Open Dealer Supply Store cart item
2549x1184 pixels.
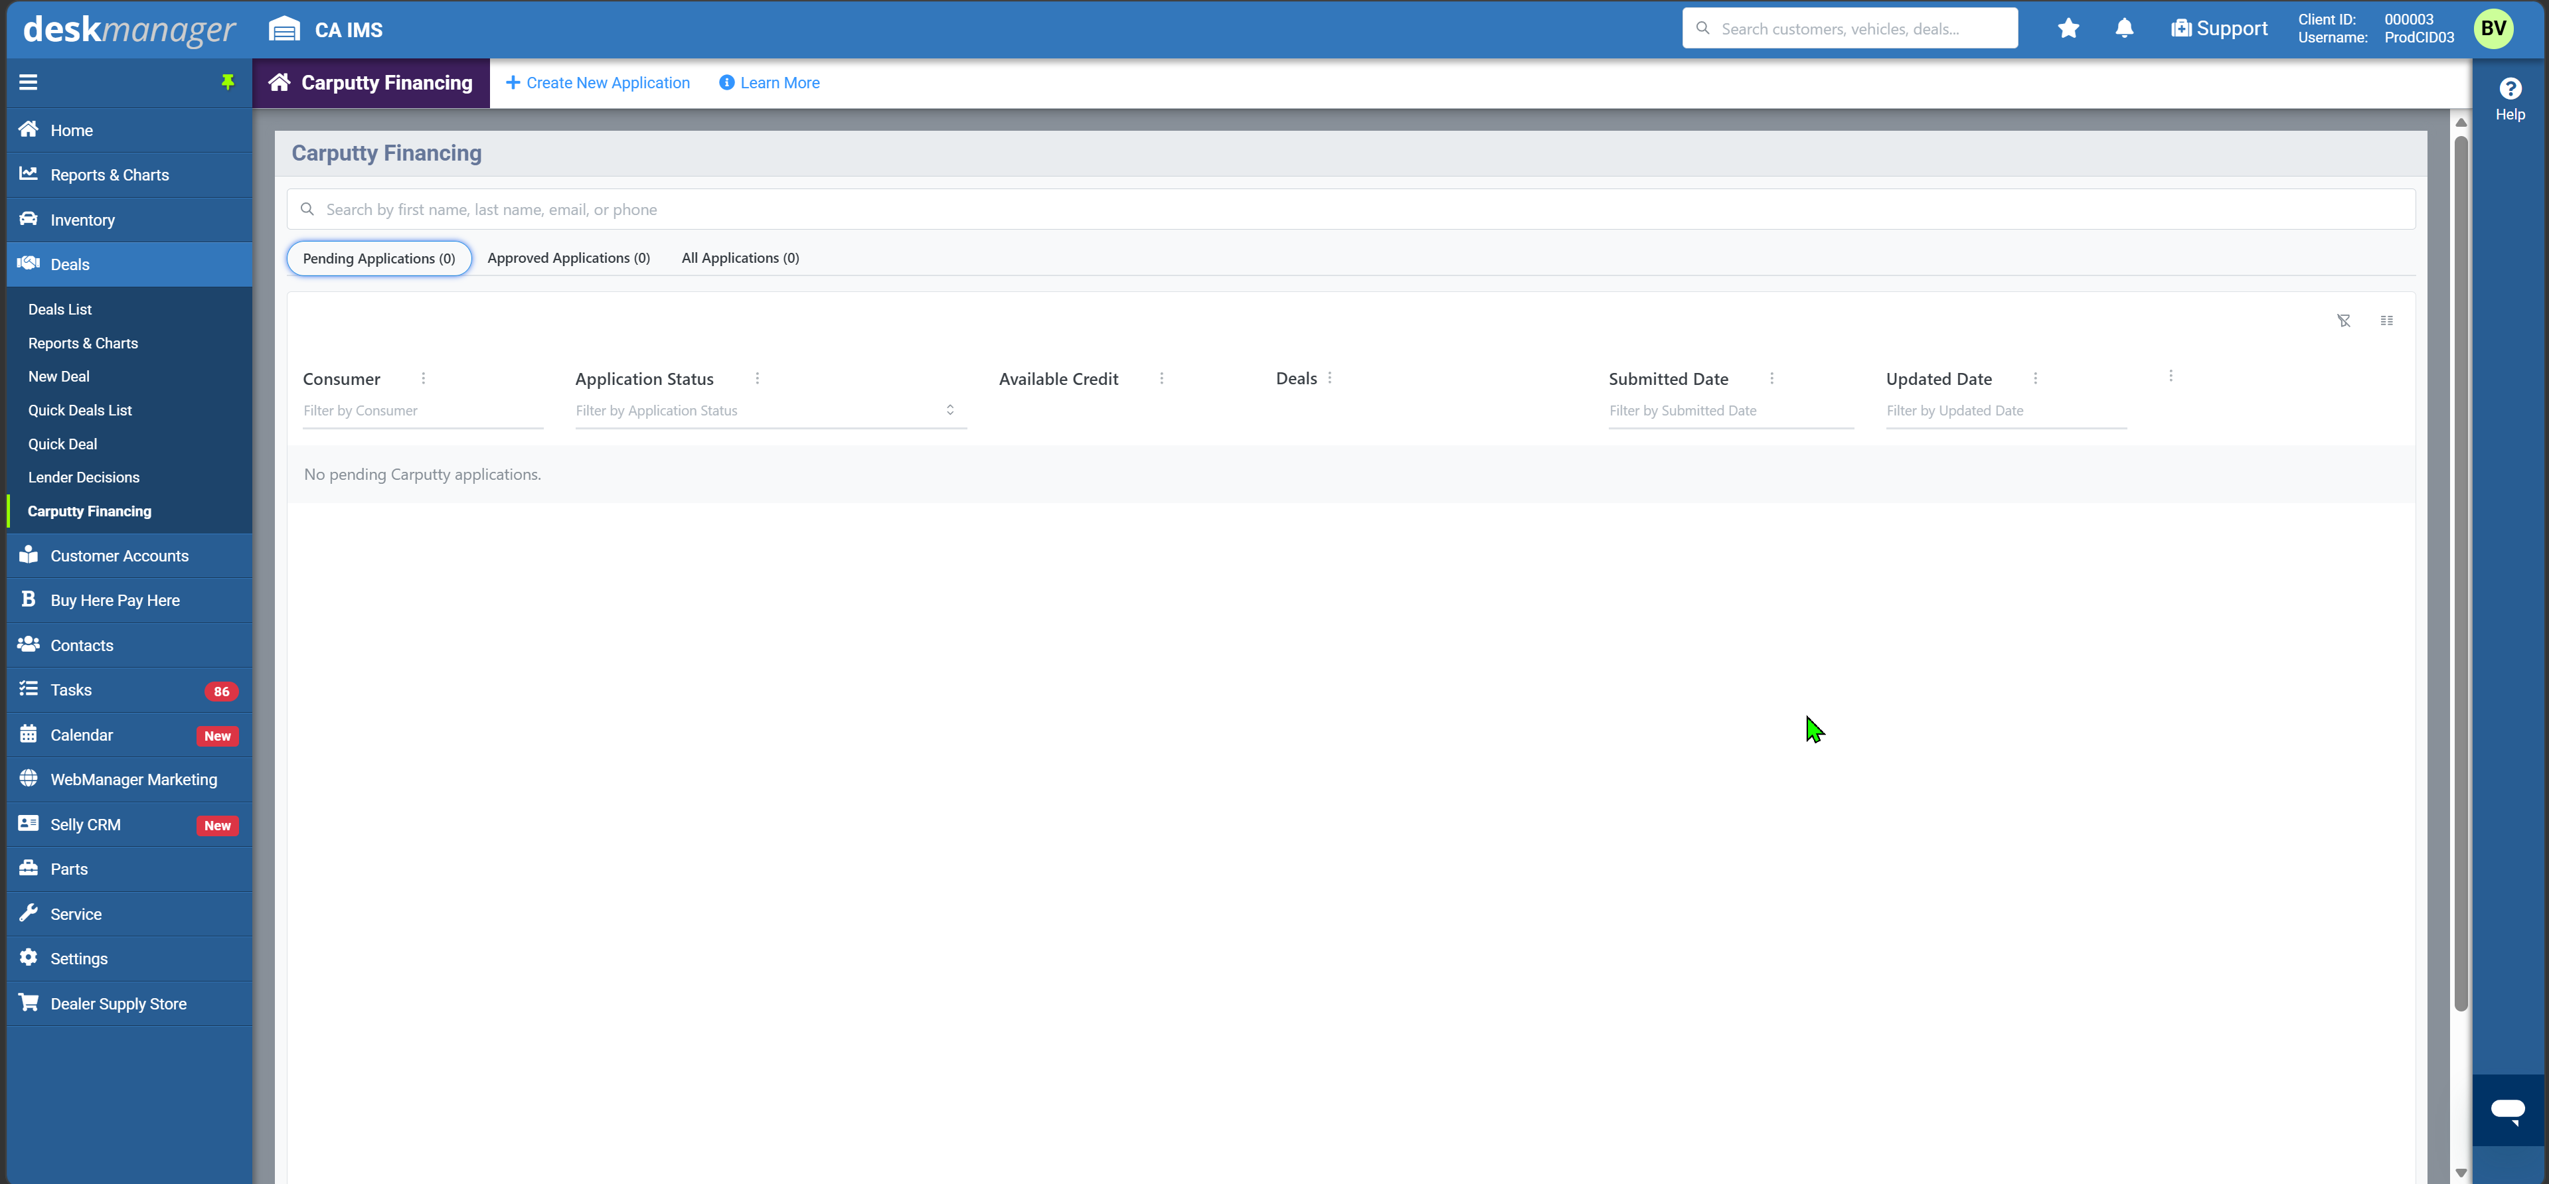129,1004
